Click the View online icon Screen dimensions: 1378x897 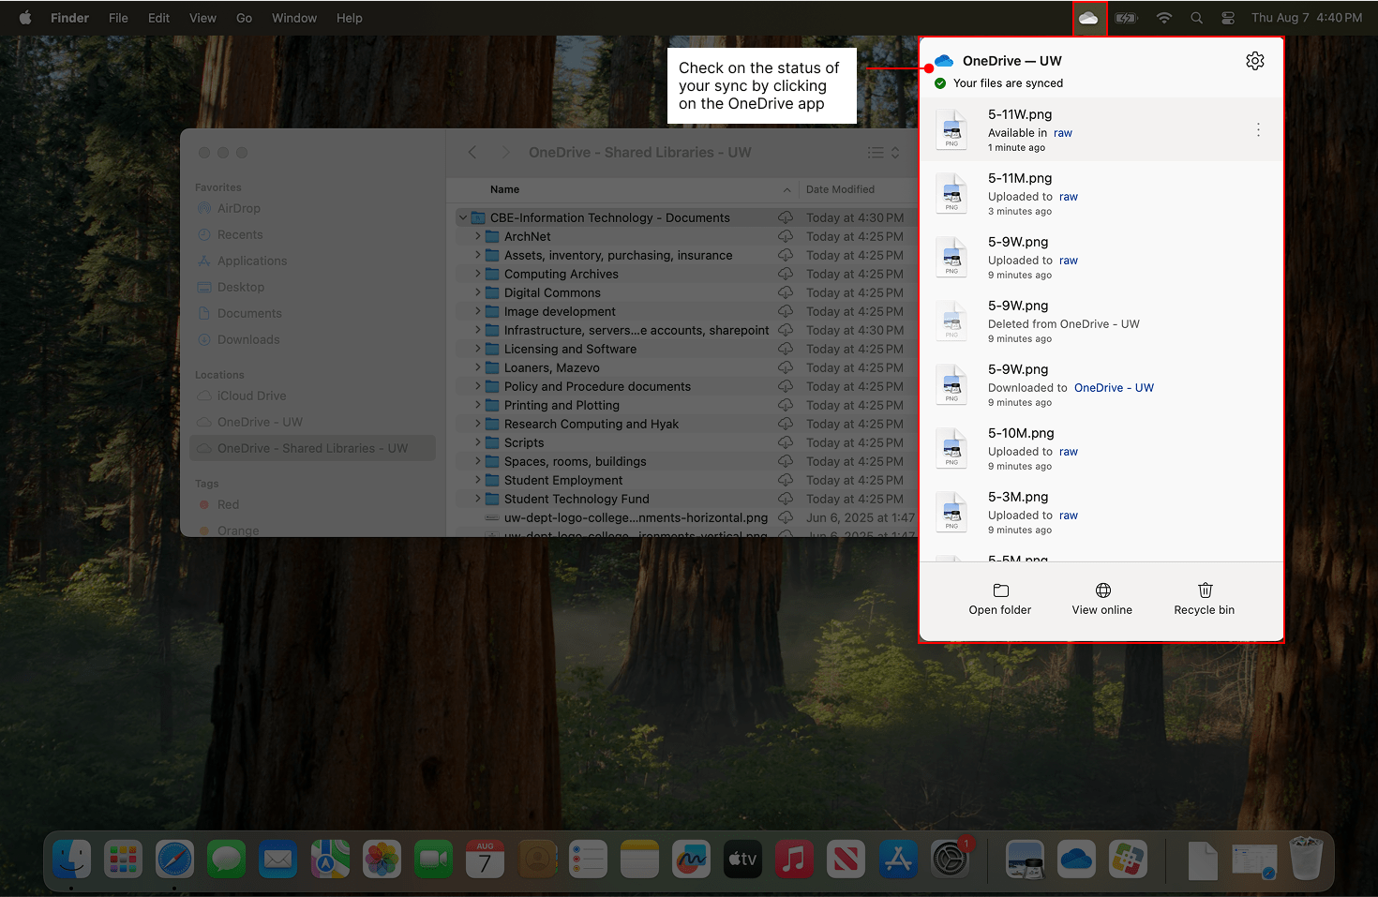[1101, 598]
